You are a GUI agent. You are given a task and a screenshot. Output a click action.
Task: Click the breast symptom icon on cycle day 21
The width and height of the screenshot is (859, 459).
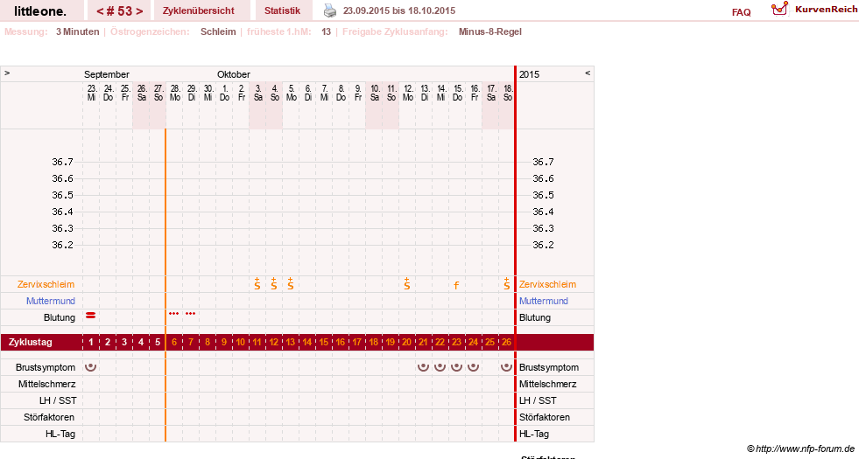click(x=424, y=366)
